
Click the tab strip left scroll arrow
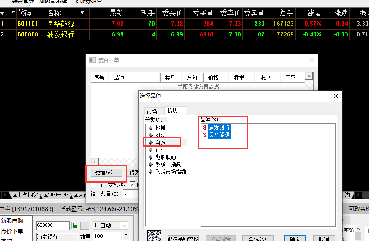point(4,195)
